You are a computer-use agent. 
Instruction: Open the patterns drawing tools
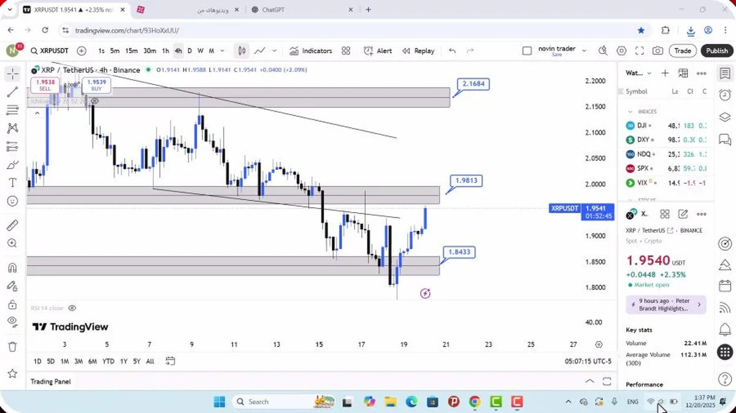point(12,128)
